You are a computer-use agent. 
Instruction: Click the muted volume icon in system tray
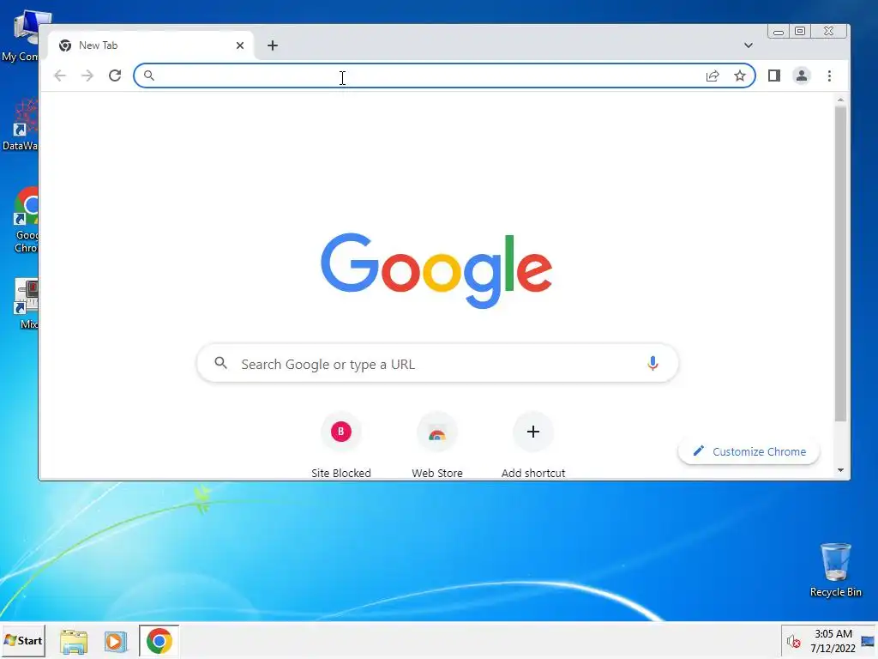click(793, 641)
